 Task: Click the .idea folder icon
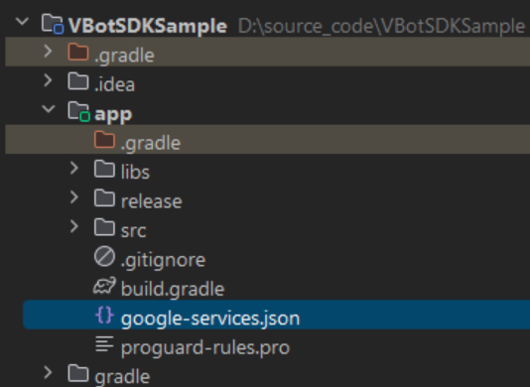[78, 81]
